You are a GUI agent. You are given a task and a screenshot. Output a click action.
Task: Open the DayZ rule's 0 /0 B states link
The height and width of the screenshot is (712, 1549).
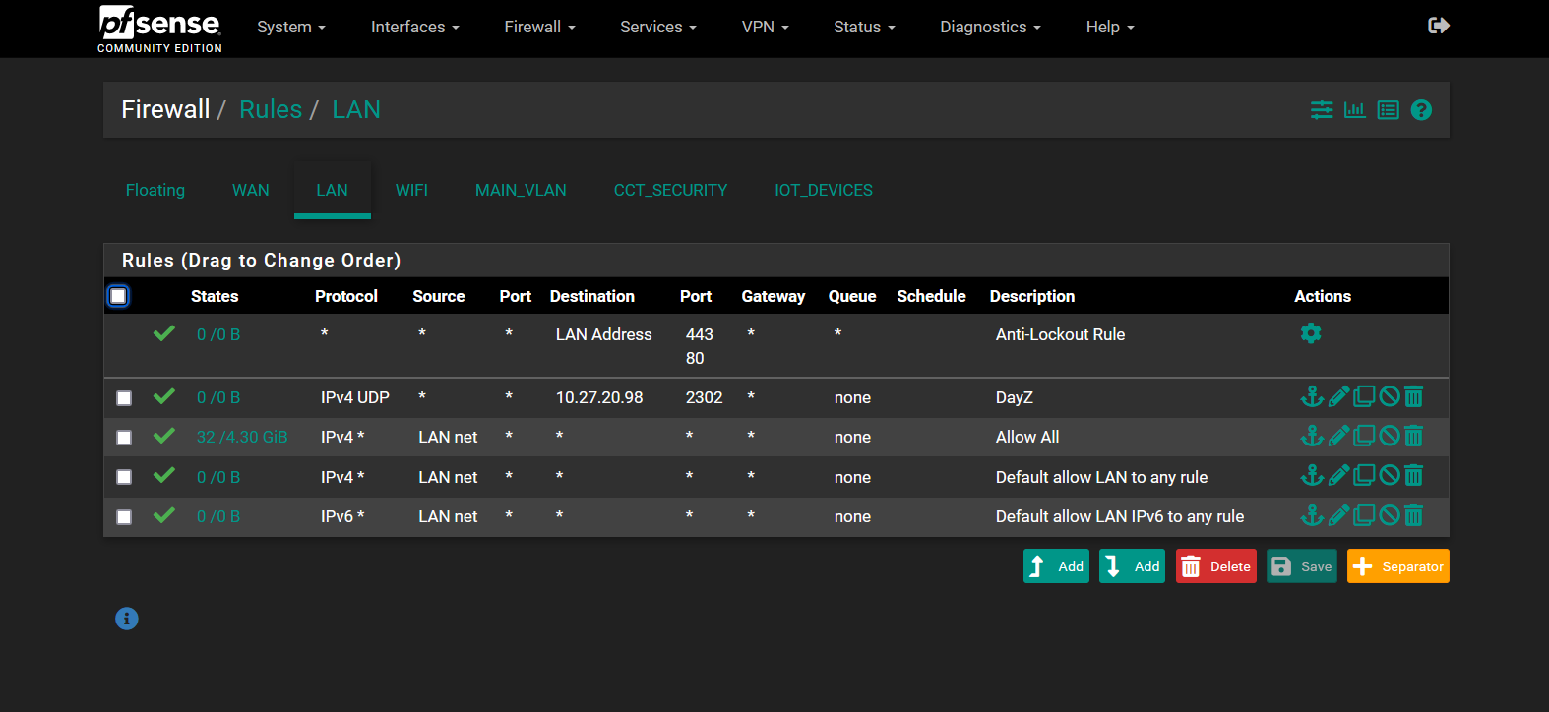(218, 398)
